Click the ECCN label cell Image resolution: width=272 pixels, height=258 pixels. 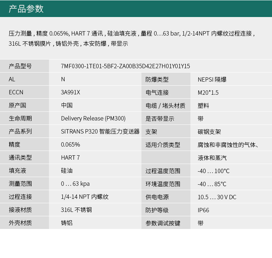coord(24,92)
